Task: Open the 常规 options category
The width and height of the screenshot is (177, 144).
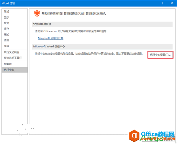Action: tap(14, 12)
